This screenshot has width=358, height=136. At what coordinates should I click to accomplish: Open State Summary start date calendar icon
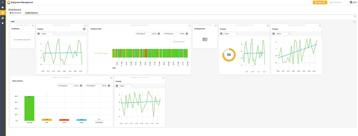(81, 86)
